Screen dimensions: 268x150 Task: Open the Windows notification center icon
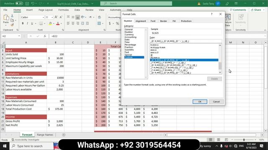click(261, 146)
